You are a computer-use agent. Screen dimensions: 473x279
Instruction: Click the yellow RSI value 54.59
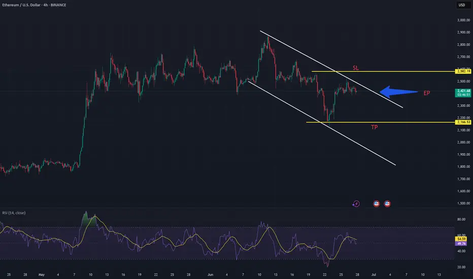pos(461,239)
